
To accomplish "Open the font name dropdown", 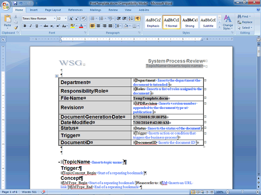I will [54, 19].
